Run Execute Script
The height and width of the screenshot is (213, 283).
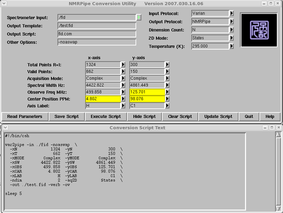(106, 117)
